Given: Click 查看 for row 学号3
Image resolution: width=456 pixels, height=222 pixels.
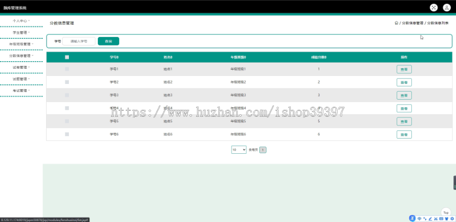Looking at the screenshot, I should pyautogui.click(x=404, y=96).
